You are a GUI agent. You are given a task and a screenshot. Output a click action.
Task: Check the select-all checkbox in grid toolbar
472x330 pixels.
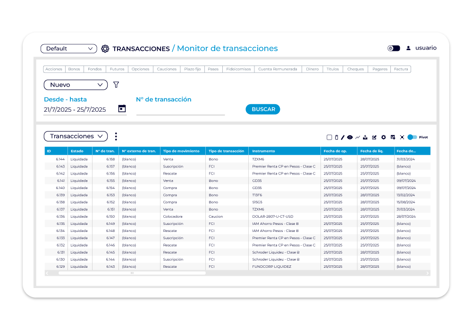[x=329, y=137]
